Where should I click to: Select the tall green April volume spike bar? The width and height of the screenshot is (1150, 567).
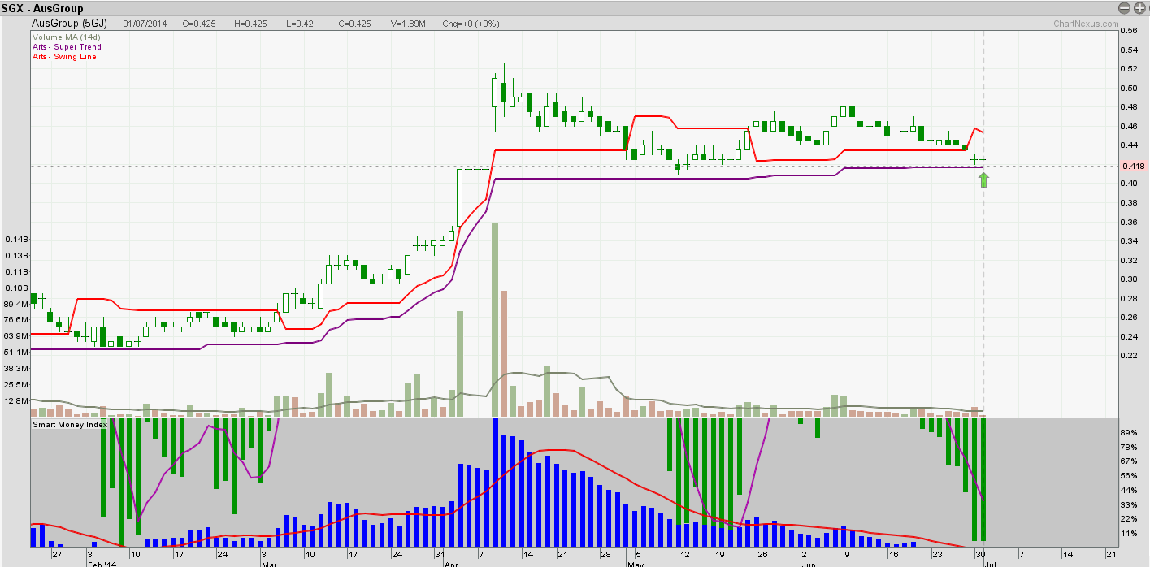point(494,317)
